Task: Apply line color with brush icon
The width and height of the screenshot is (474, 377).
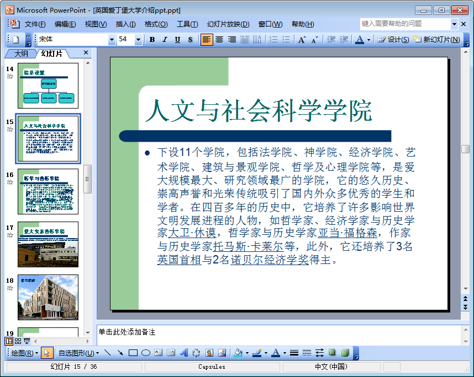Action: pos(257,353)
